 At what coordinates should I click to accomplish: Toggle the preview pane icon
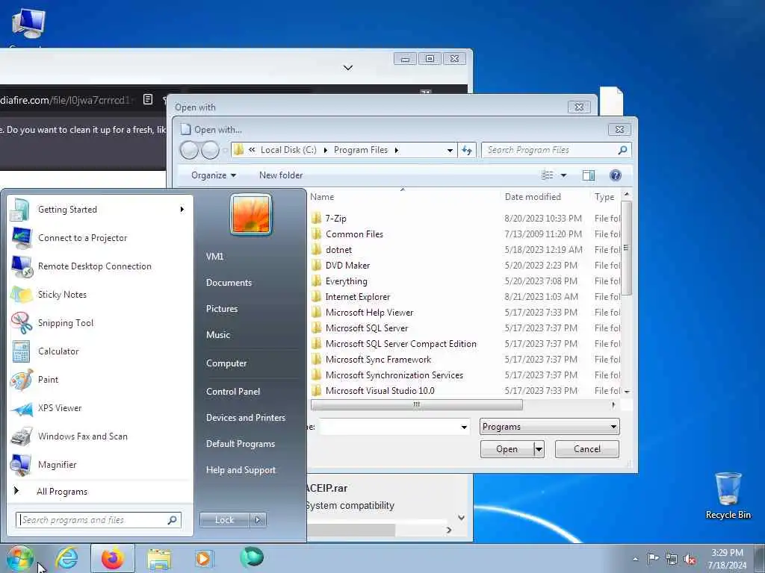589,175
